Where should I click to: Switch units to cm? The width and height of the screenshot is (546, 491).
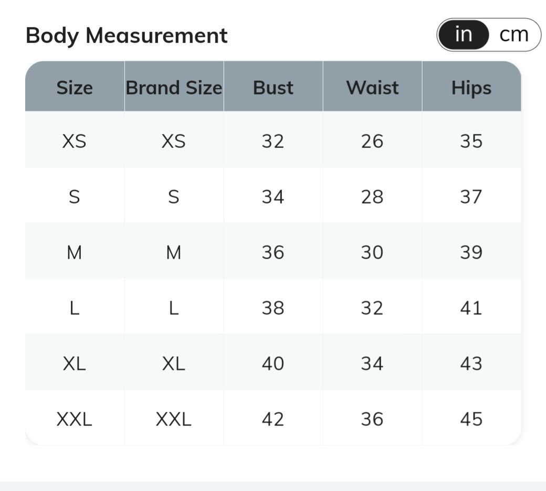click(513, 35)
